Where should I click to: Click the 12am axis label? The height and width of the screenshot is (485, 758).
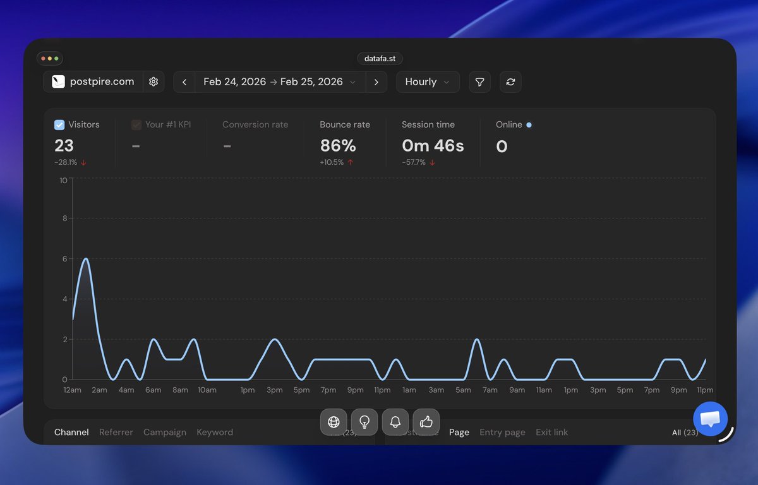(x=72, y=390)
